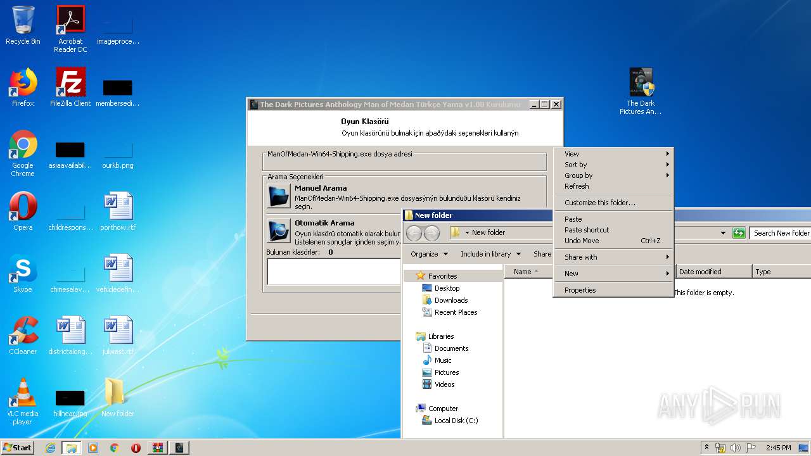Open VLC media player desktop shortcut

[23, 402]
